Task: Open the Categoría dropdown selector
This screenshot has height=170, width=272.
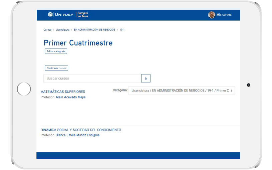Action: 182,90
